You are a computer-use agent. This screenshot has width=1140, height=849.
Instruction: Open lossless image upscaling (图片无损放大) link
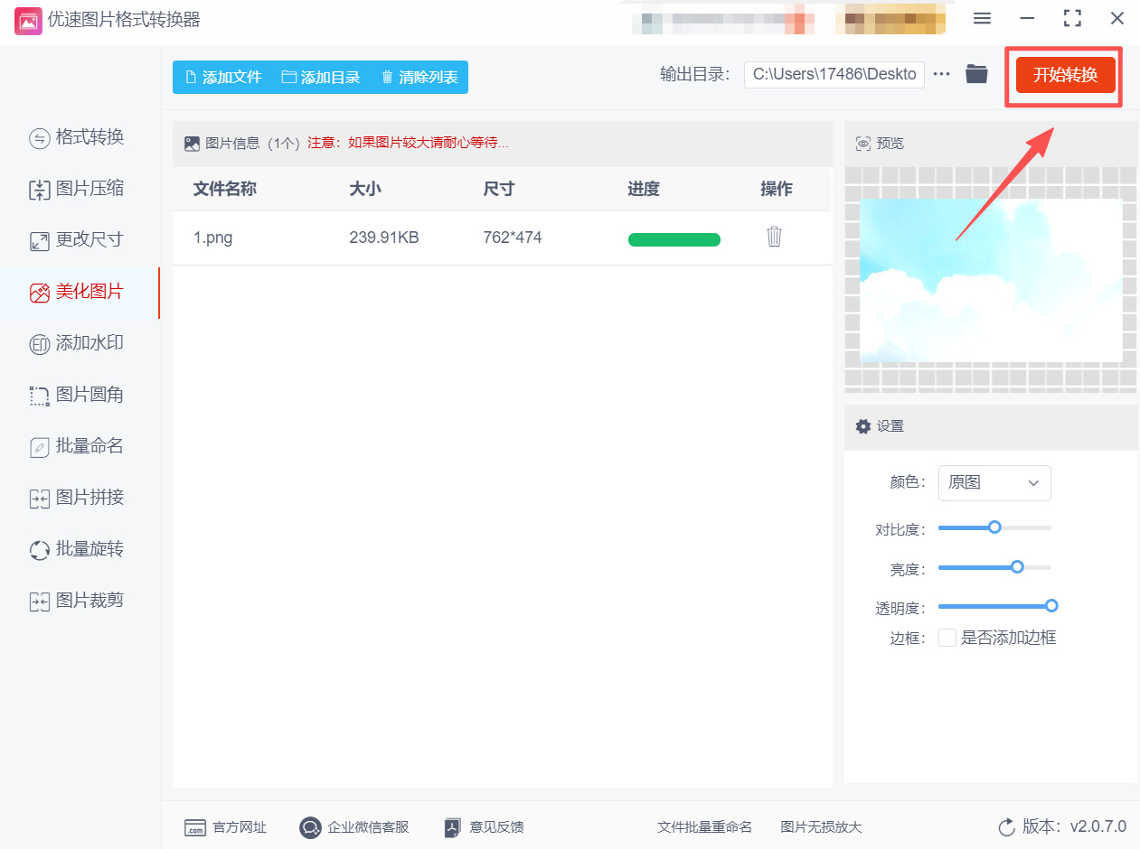click(x=821, y=826)
